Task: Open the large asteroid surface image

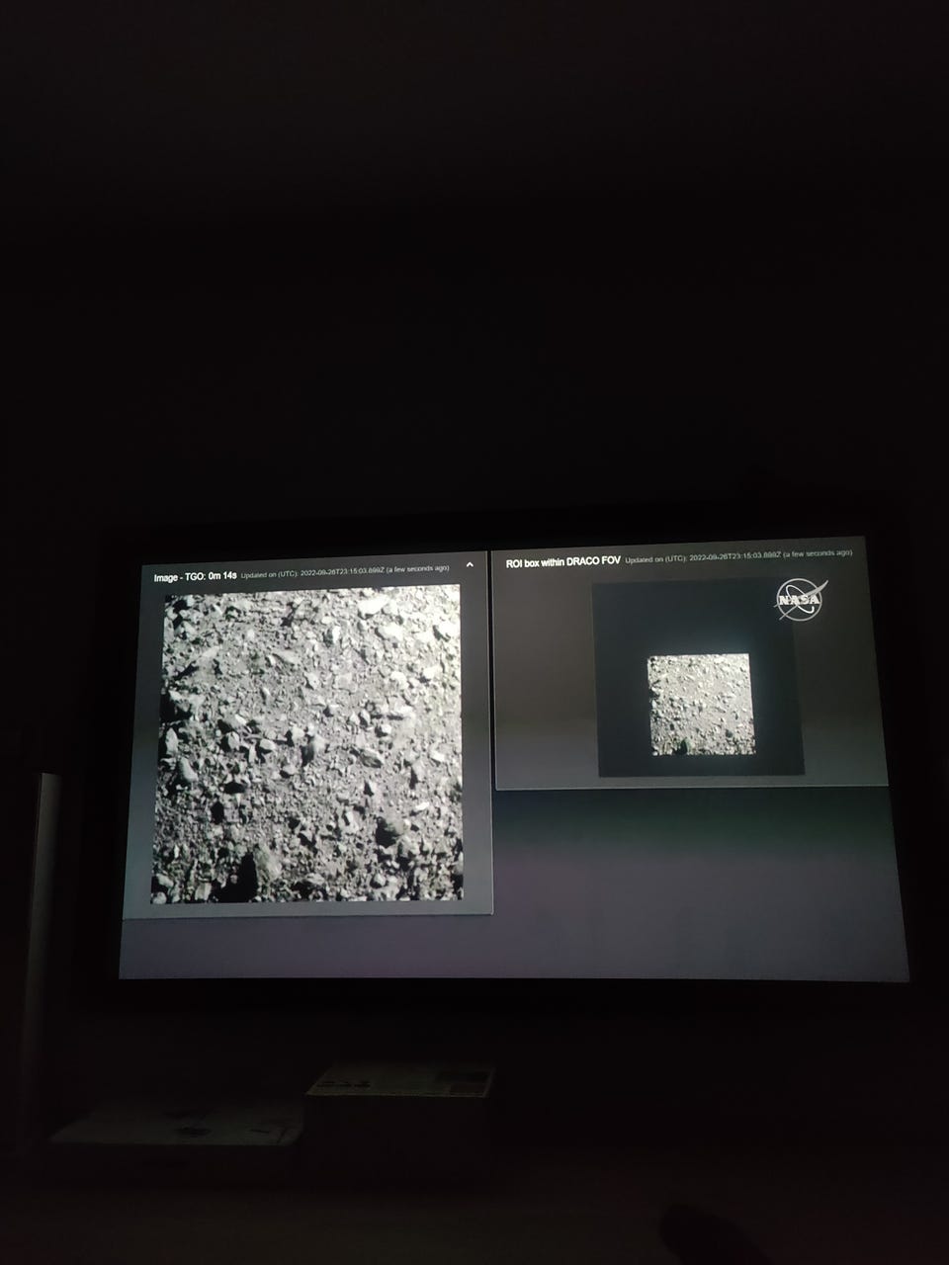Action: pos(307,743)
